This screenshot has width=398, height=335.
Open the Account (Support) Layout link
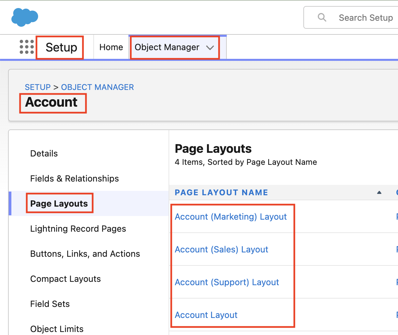[227, 282]
